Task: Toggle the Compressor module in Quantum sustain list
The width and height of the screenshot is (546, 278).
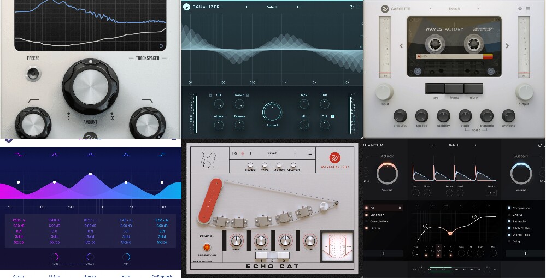Action: [x=509, y=208]
